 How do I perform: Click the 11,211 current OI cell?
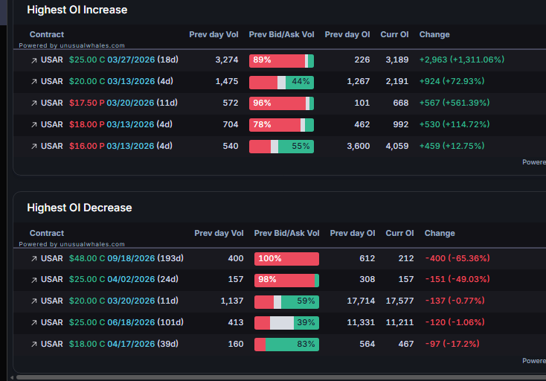[x=399, y=322]
